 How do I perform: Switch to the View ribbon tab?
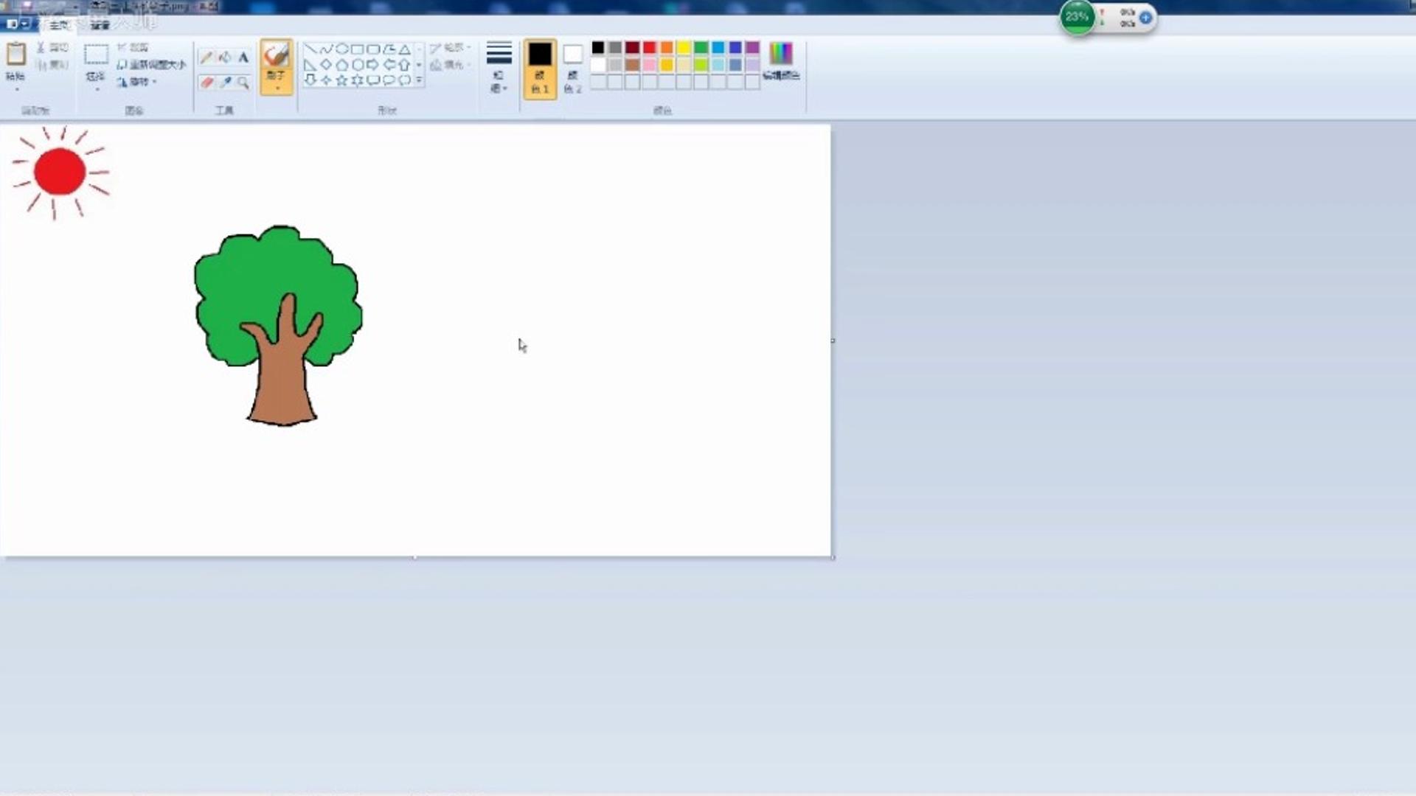100,25
